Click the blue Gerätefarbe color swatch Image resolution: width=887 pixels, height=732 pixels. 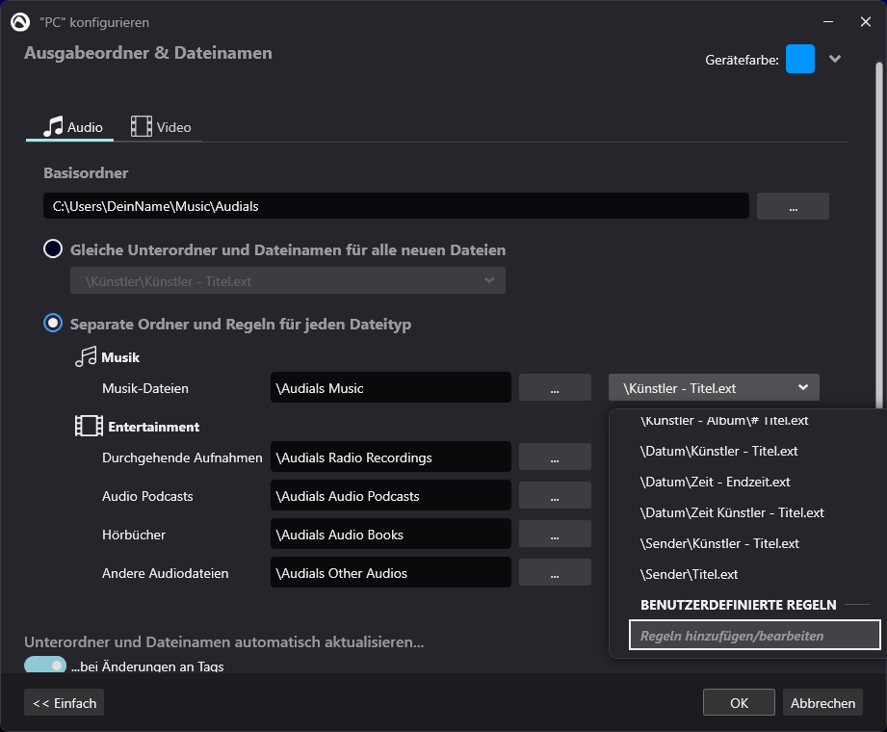tap(799, 59)
